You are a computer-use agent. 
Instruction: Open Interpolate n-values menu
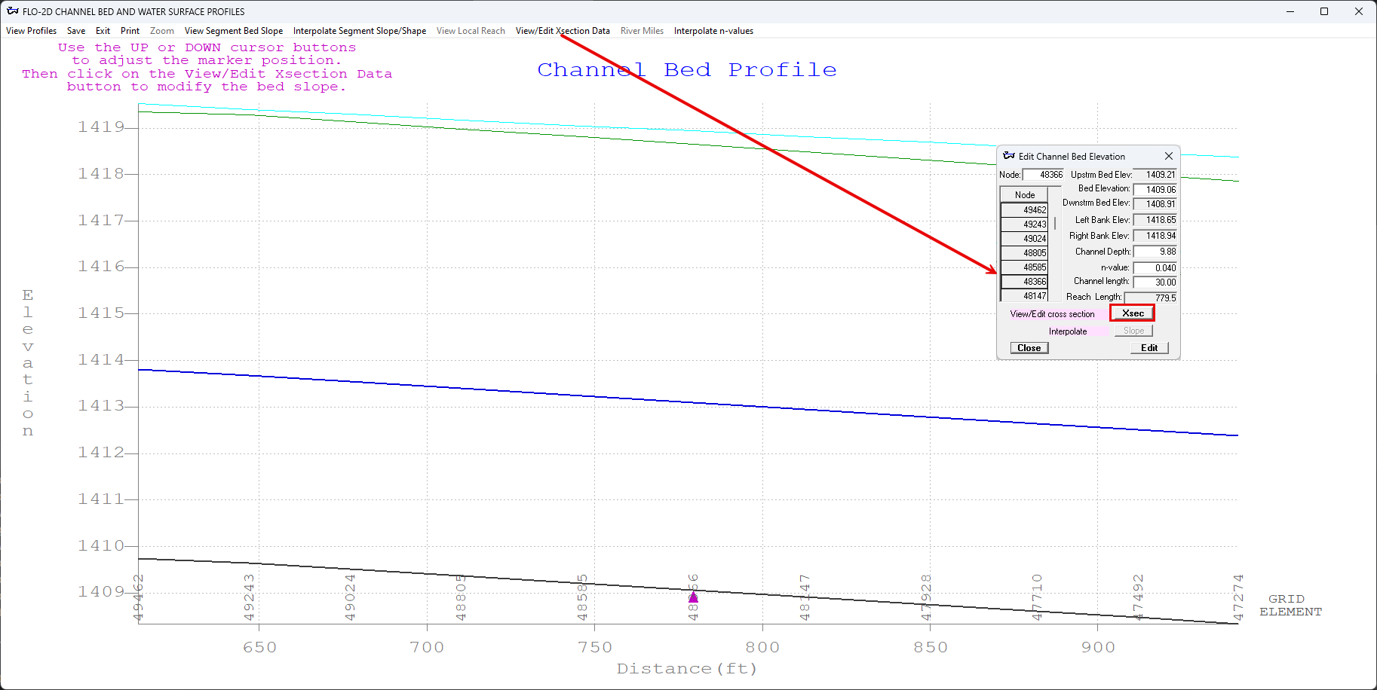[x=713, y=31]
